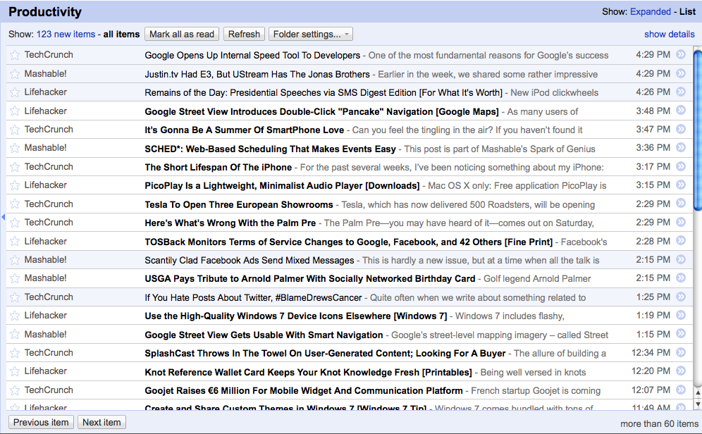The height and width of the screenshot is (434, 702).
Task: Click arrow icon on SplashCast row
Action: click(681, 353)
